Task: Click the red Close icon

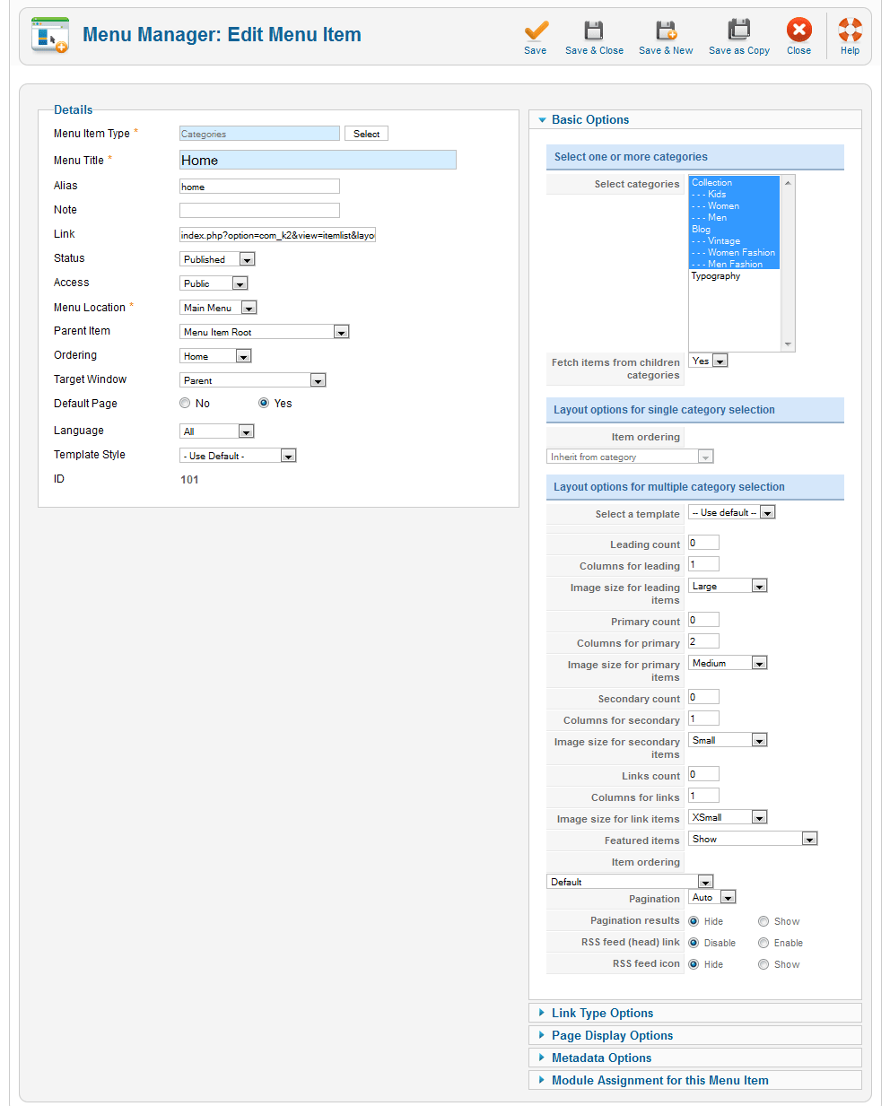Action: coord(798,30)
